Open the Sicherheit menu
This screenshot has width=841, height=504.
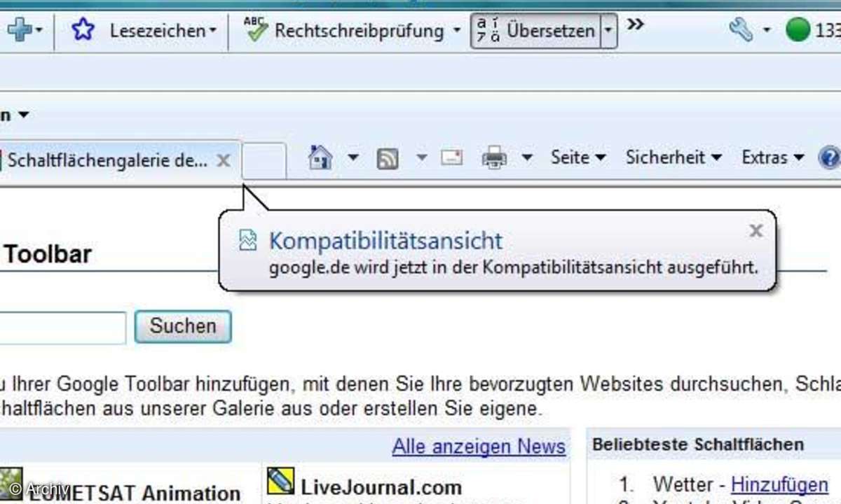pos(674,157)
